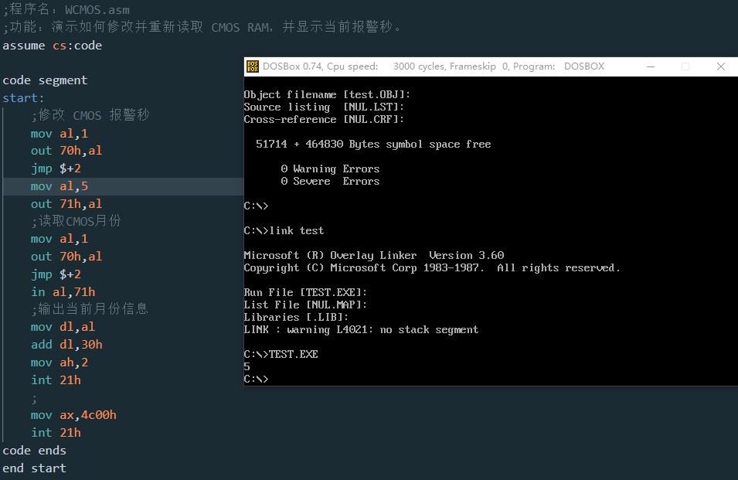Click the DOSBox icon in the title bar

[x=253, y=66]
